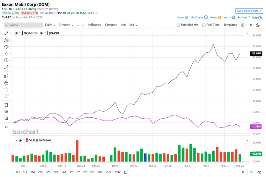Click the black XOM series color swatch
The image size is (266, 177).
23,33
